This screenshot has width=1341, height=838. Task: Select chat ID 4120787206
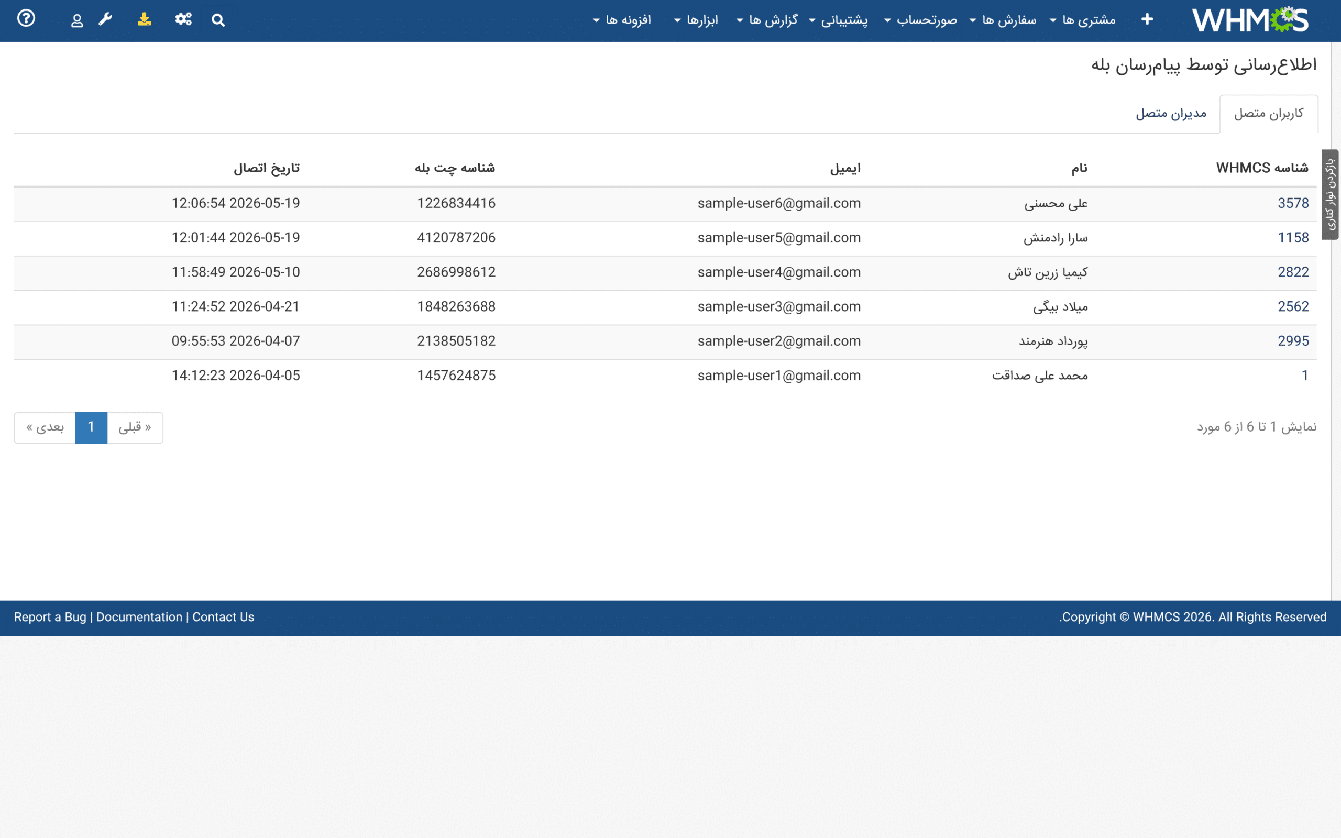(x=456, y=238)
